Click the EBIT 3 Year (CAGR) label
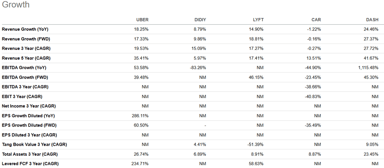This screenshot has width=384, height=168. [x=22, y=97]
